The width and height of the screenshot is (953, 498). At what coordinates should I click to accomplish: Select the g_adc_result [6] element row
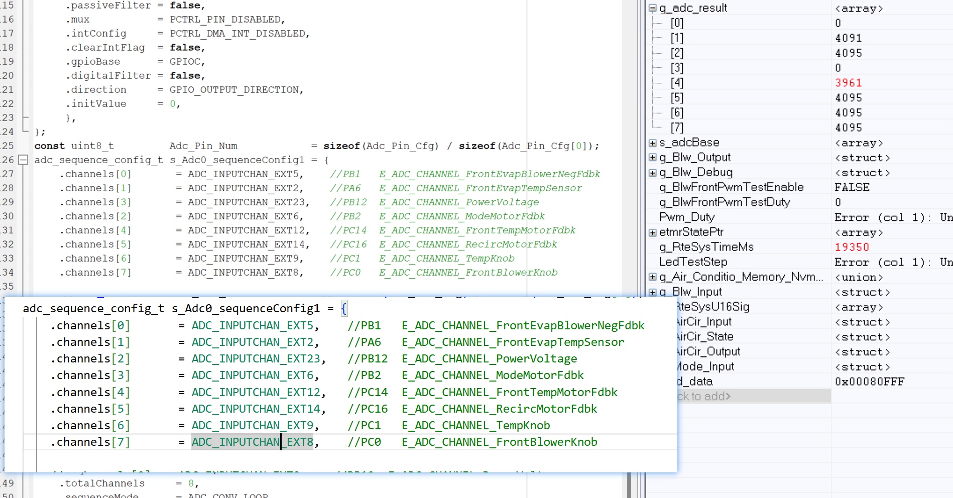pos(799,113)
